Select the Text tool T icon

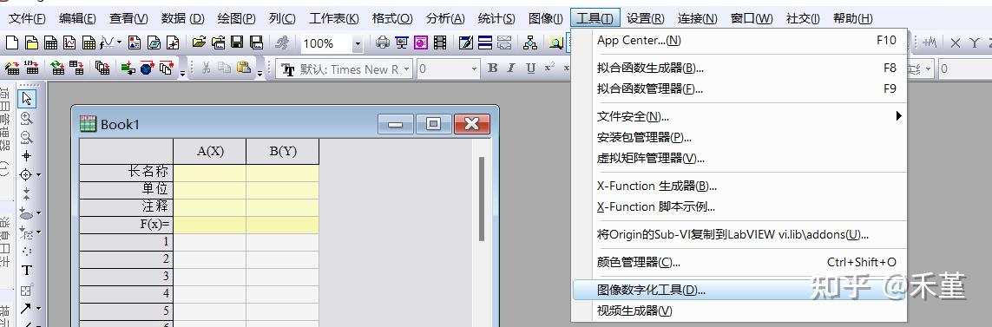[27, 271]
